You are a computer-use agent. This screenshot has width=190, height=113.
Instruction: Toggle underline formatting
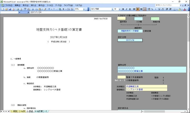[130, 9]
